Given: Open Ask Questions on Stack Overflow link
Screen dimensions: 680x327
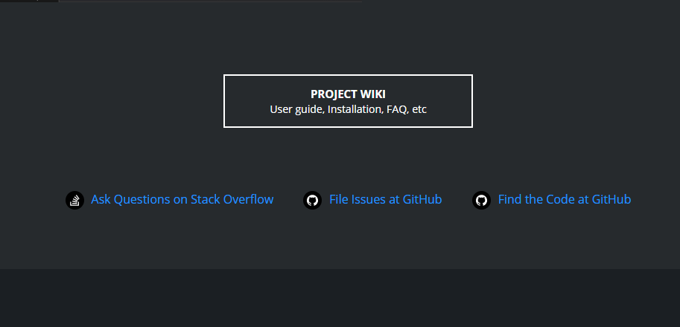Looking at the screenshot, I should coord(182,199).
